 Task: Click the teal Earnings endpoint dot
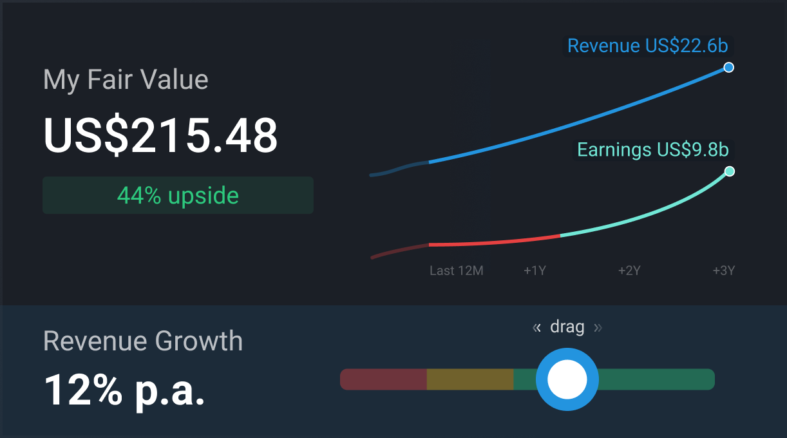[729, 171]
